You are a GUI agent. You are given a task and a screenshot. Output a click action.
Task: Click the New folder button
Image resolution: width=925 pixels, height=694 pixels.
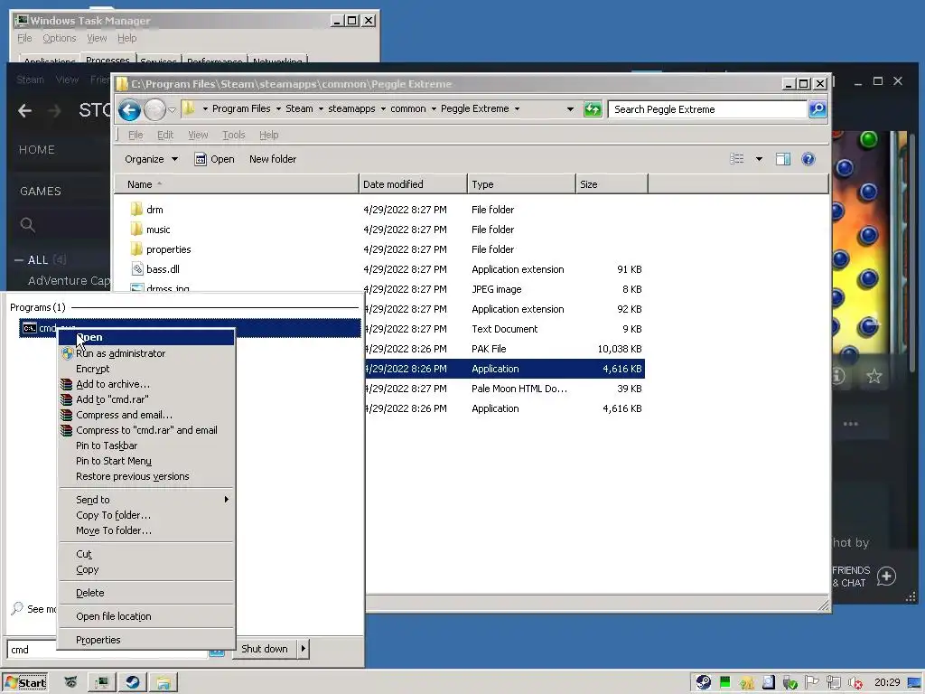point(273,159)
